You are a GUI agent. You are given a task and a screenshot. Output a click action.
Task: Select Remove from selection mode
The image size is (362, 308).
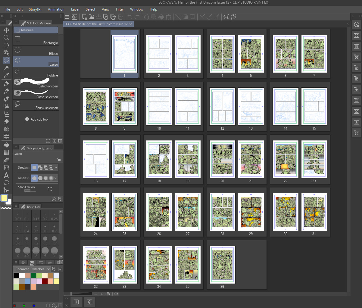pos(46,168)
